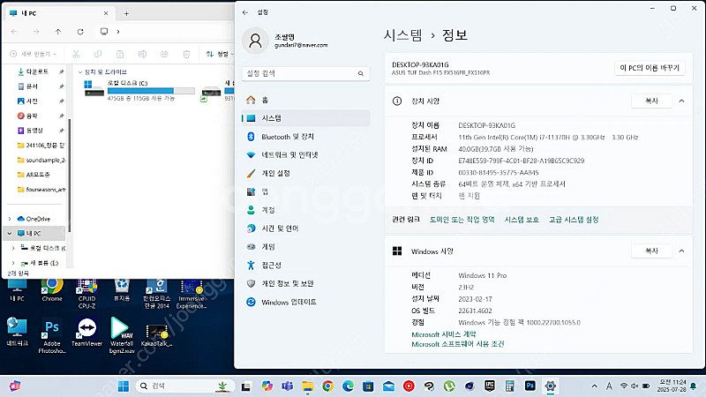Select 시스템 in Settings sidebar
The image size is (706, 397).
tap(305, 118)
